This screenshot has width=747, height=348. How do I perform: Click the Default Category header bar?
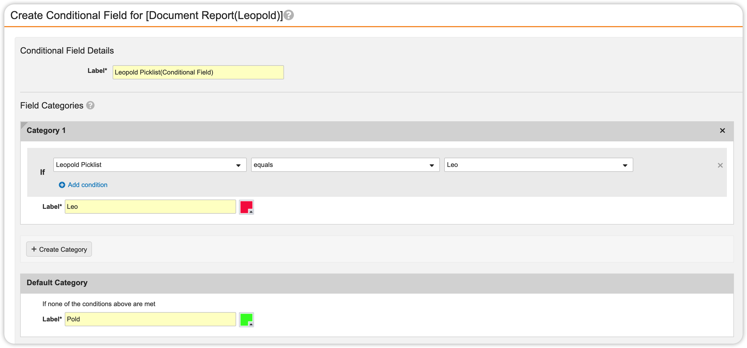(377, 283)
